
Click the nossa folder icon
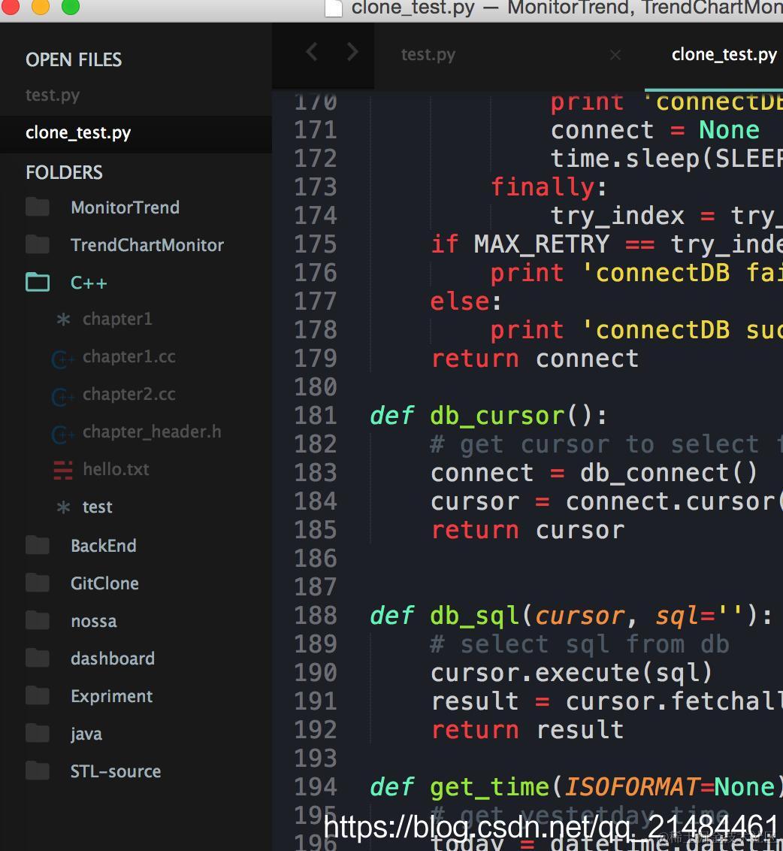tap(38, 620)
